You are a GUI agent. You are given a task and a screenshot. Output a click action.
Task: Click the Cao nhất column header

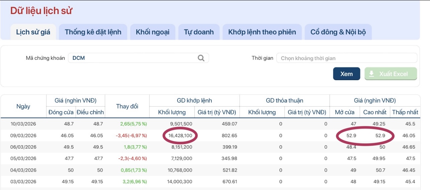point(375,112)
